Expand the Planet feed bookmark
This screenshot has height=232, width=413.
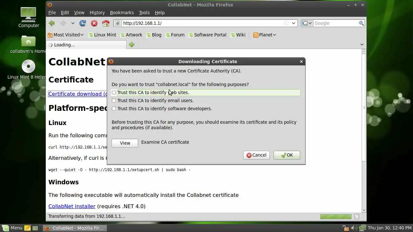click(x=265, y=35)
